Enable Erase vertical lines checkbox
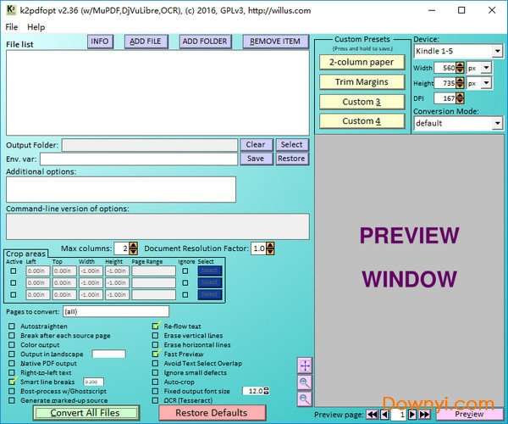 (x=156, y=336)
